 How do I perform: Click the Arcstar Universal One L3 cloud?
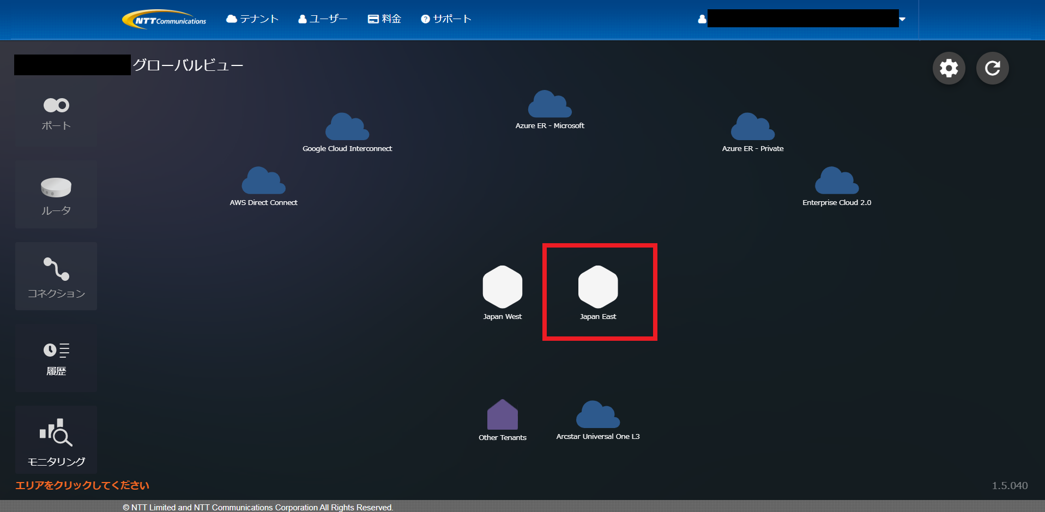[x=598, y=415]
